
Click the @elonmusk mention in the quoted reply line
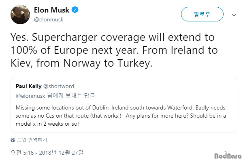(x=30, y=96)
